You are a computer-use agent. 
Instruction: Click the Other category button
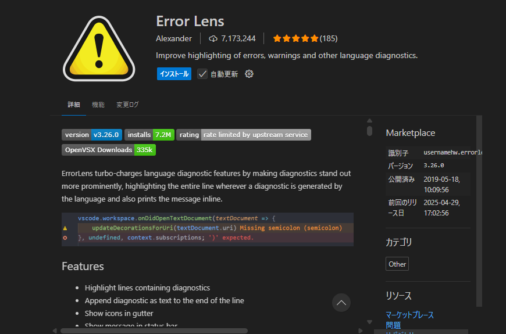tap(397, 264)
